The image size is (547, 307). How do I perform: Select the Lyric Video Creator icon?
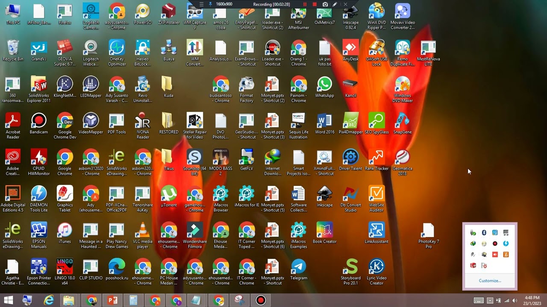point(376,272)
